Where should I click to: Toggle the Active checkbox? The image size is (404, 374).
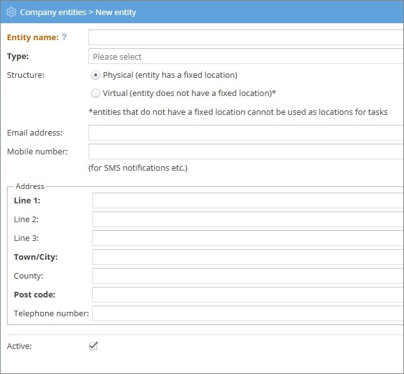tap(94, 346)
